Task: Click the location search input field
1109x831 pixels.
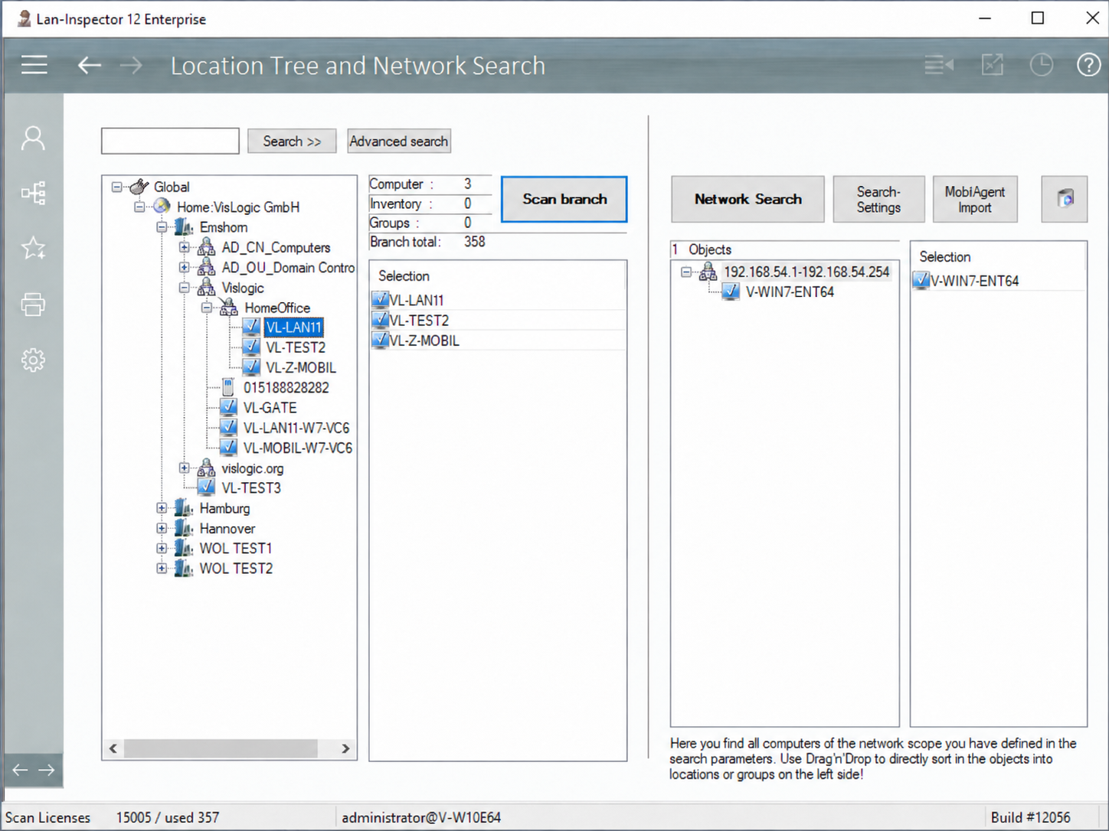Action: [170, 142]
